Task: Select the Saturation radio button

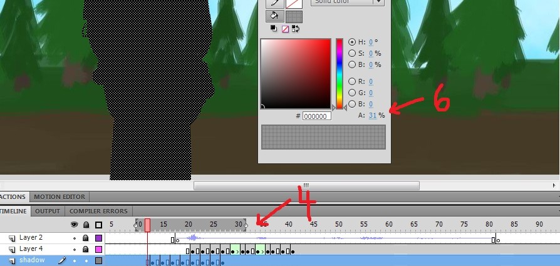Action: pyautogui.click(x=352, y=53)
